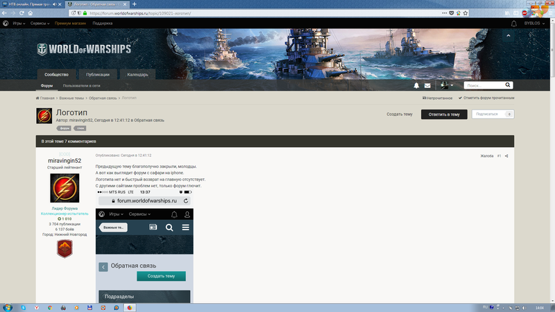
Task: Open the browser library icon
Action: 507,13
